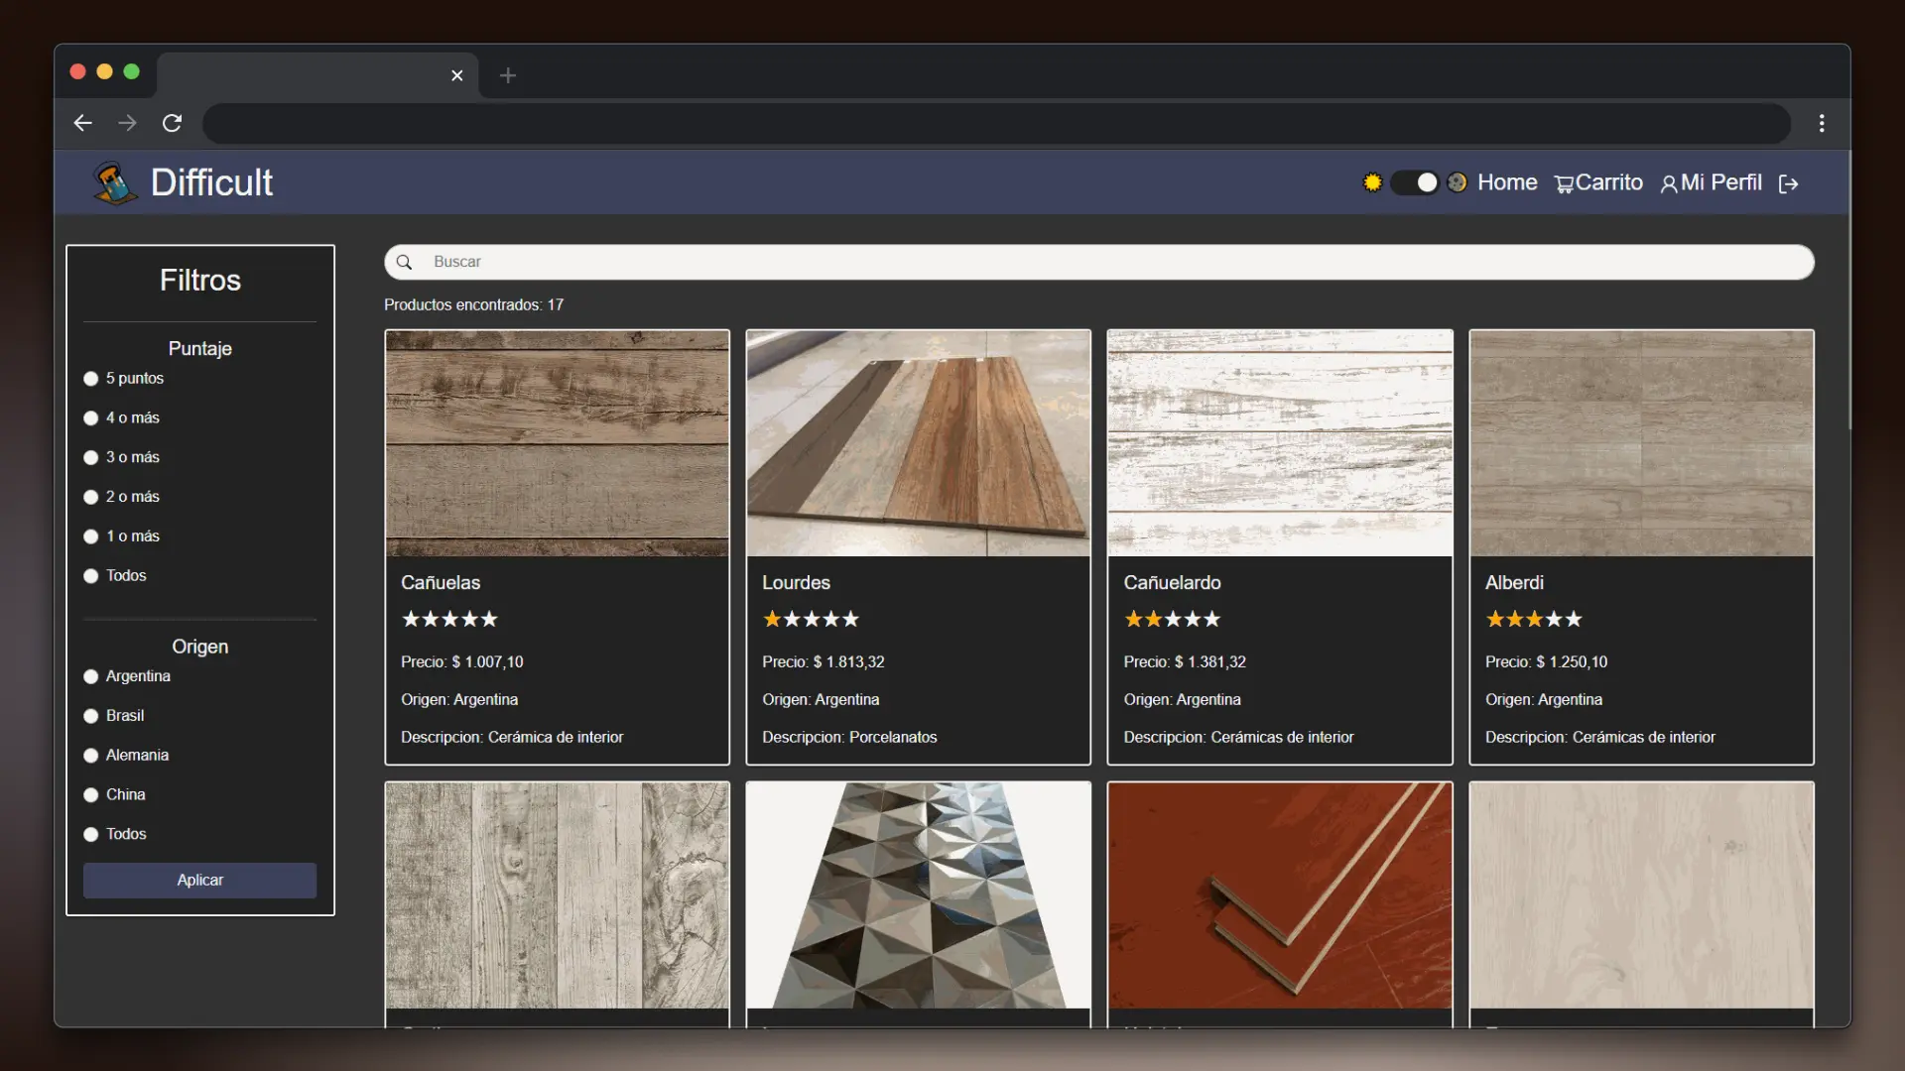Open browser three-dot menu

tap(1822, 123)
